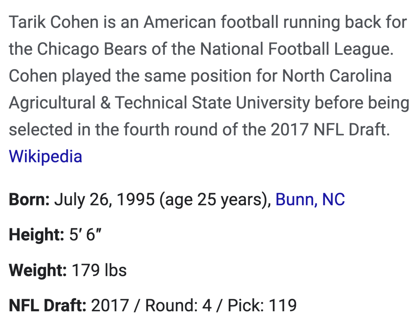Click the July 26, 1995 birth date
415x323 pixels.
[x=104, y=200]
